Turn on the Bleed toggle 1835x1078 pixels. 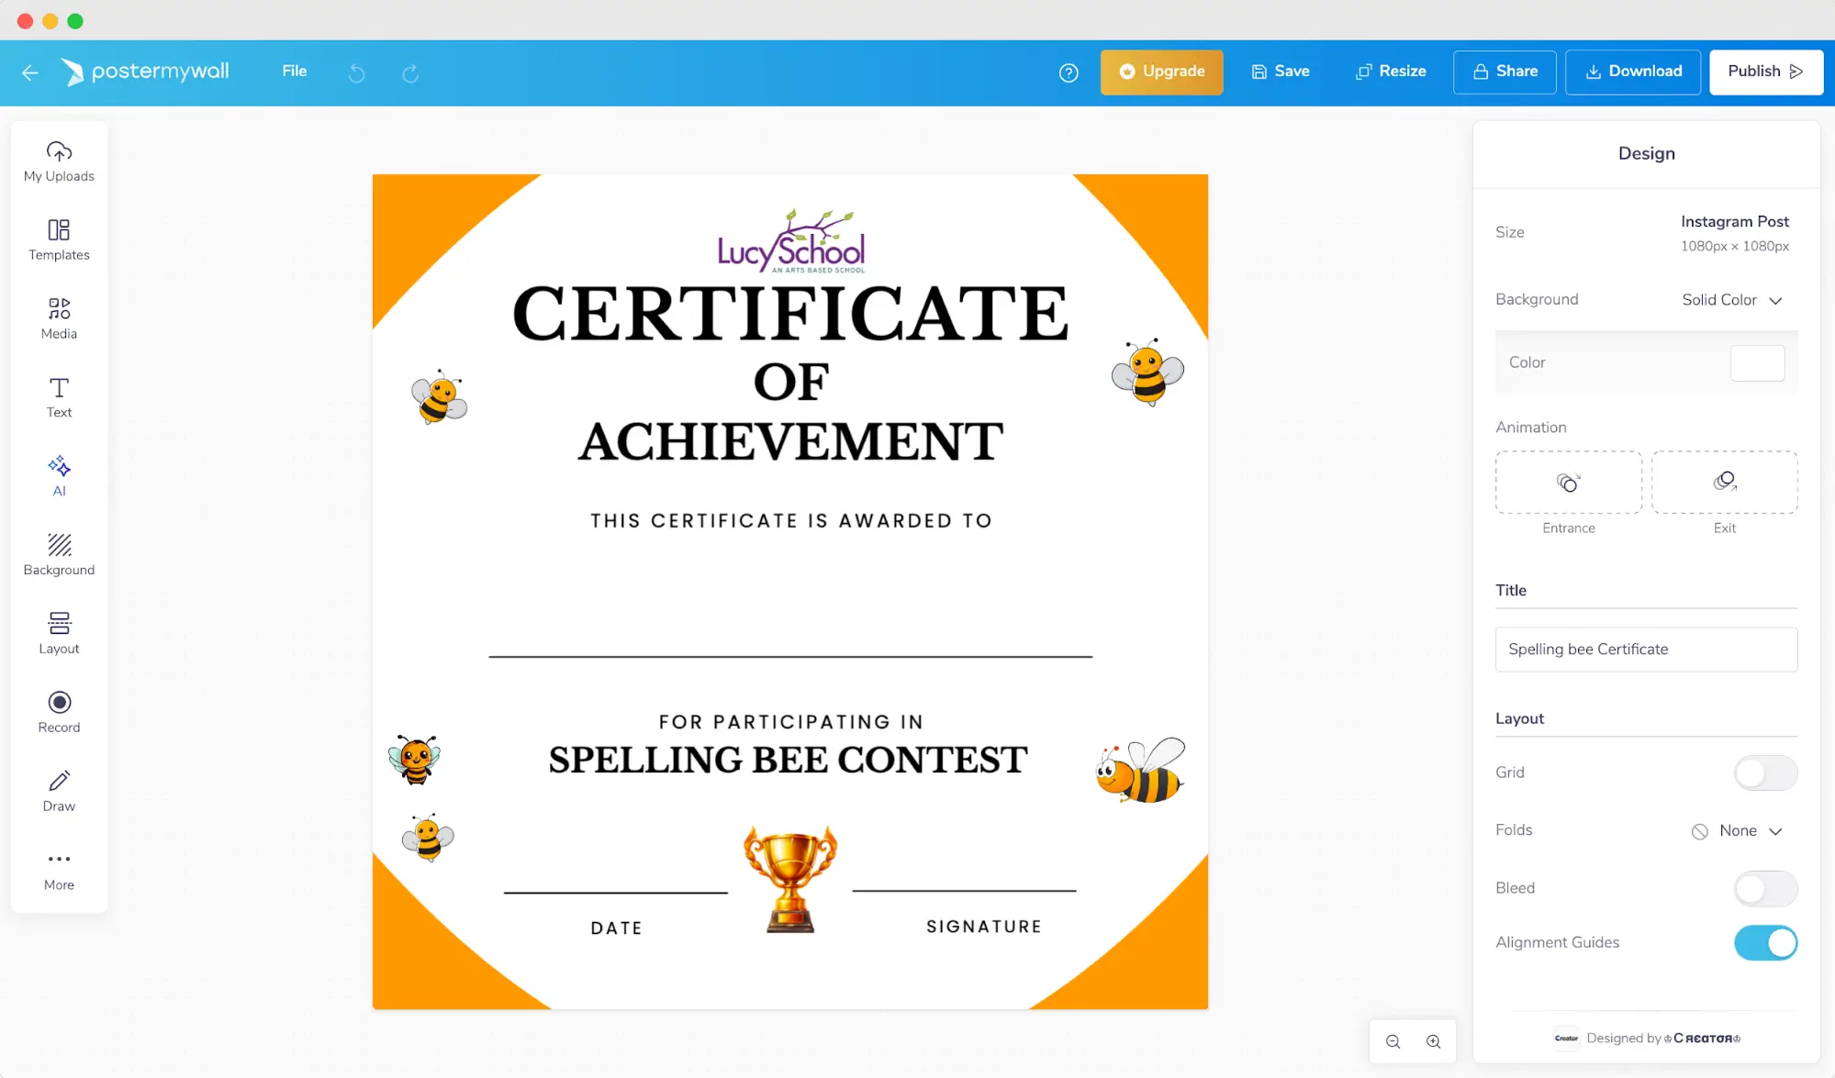click(1765, 888)
